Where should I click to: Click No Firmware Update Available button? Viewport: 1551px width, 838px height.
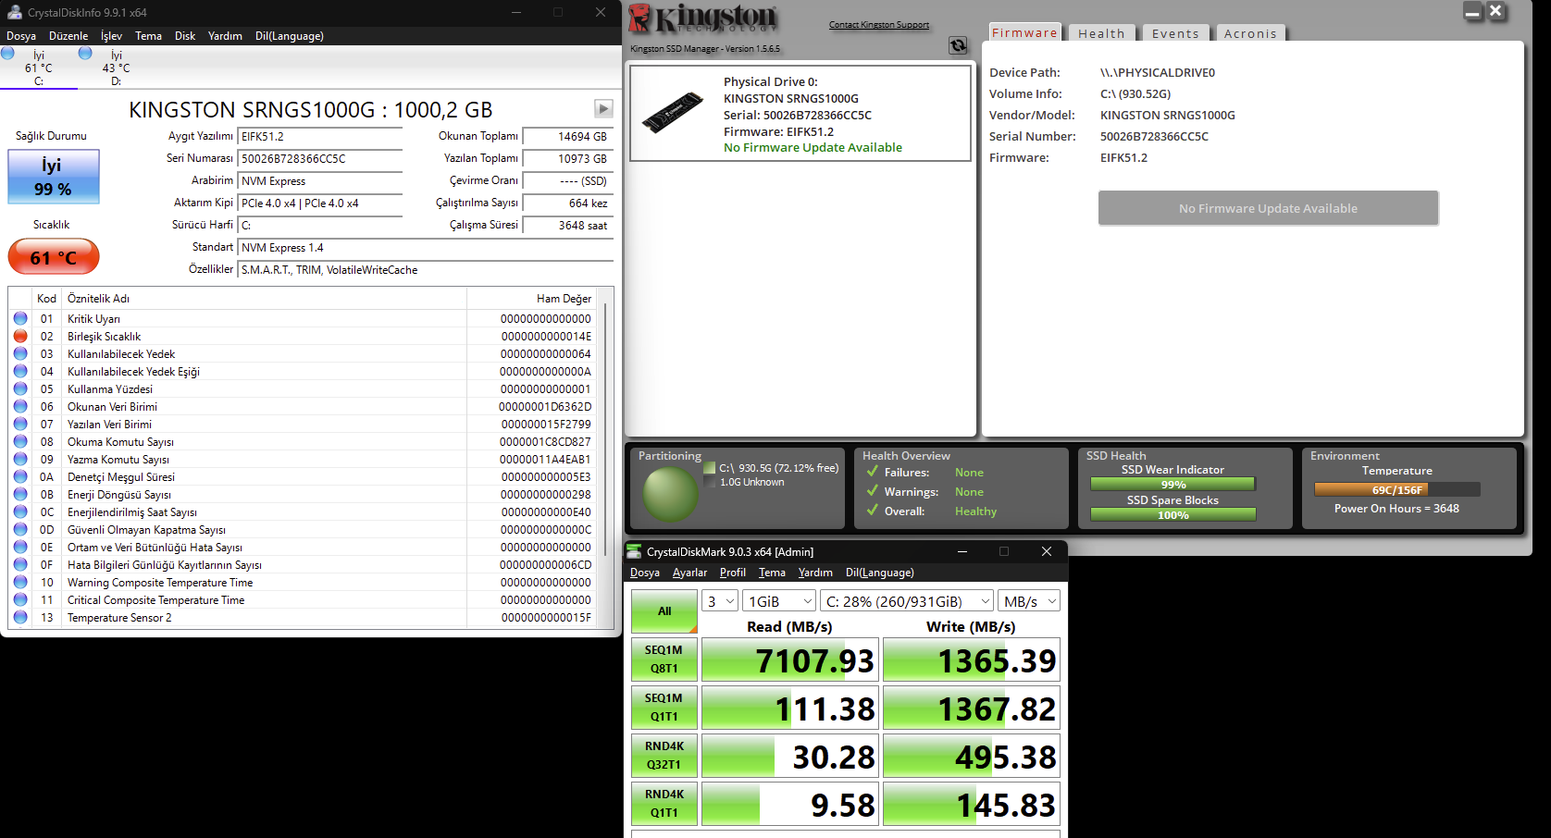1268,208
